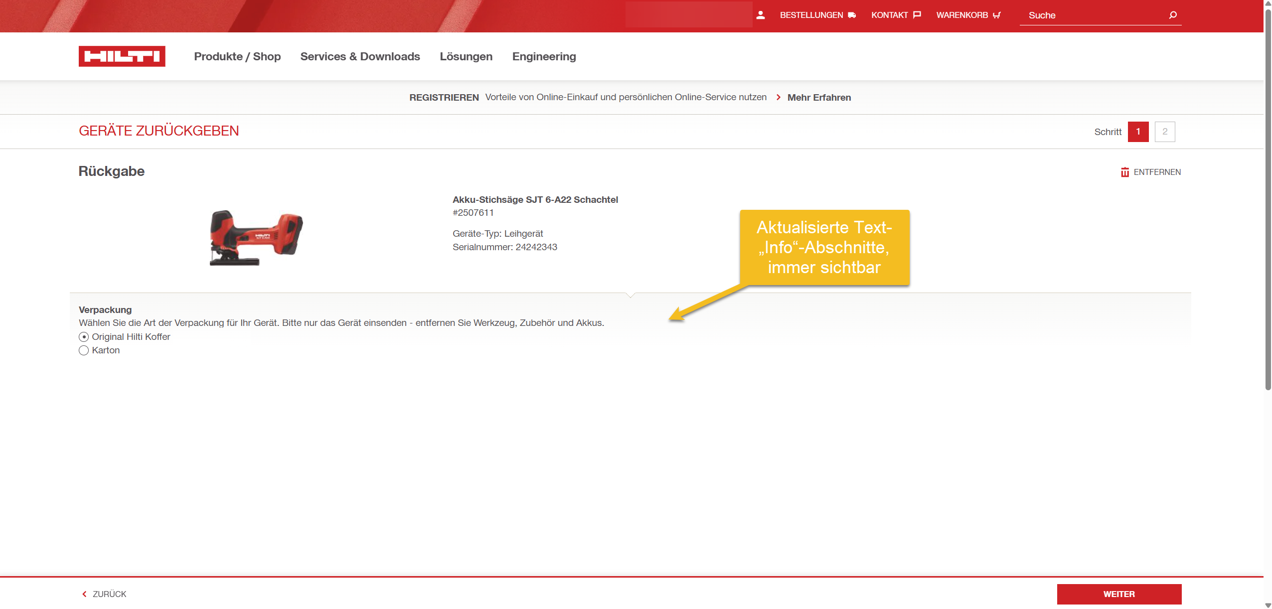
Task: Click the trash icon next to Entfernen
Action: point(1125,172)
